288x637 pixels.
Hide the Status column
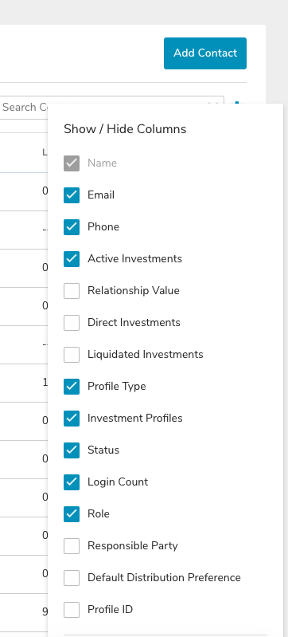72,450
